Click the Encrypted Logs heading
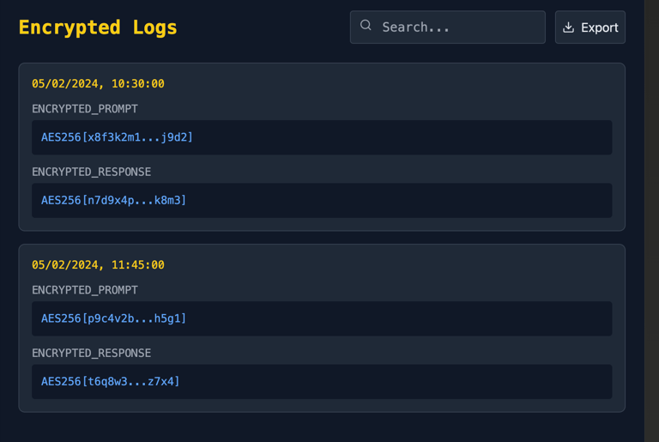The height and width of the screenshot is (442, 659). 98,27
